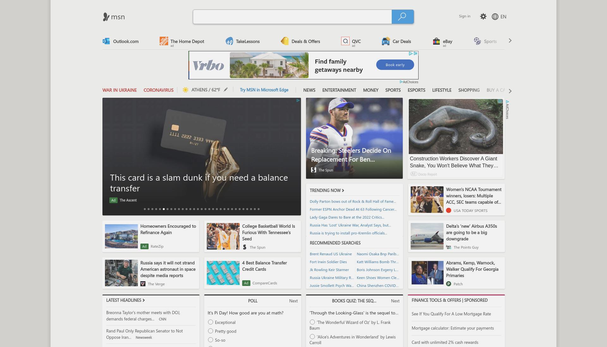Jump to the last carousel dot
607x347 pixels.
click(259, 209)
